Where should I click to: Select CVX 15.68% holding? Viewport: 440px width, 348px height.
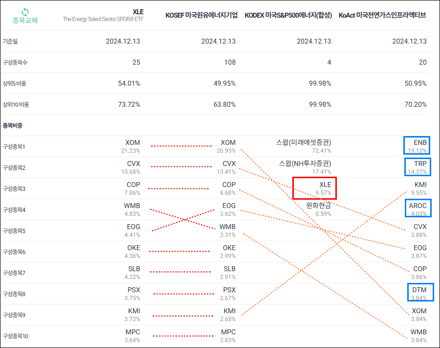(131, 167)
